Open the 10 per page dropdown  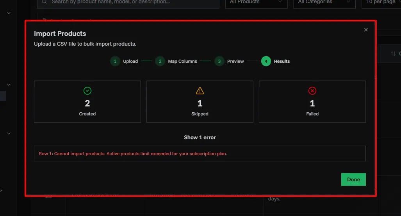pos(381,2)
